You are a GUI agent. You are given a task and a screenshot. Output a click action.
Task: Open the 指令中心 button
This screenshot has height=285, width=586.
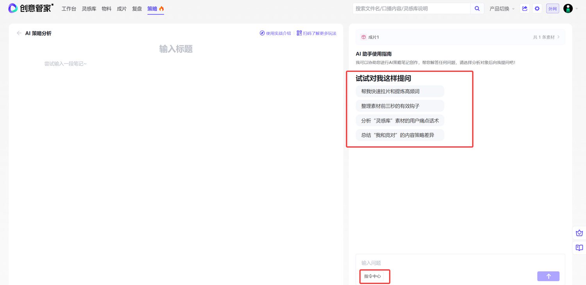tap(373, 276)
